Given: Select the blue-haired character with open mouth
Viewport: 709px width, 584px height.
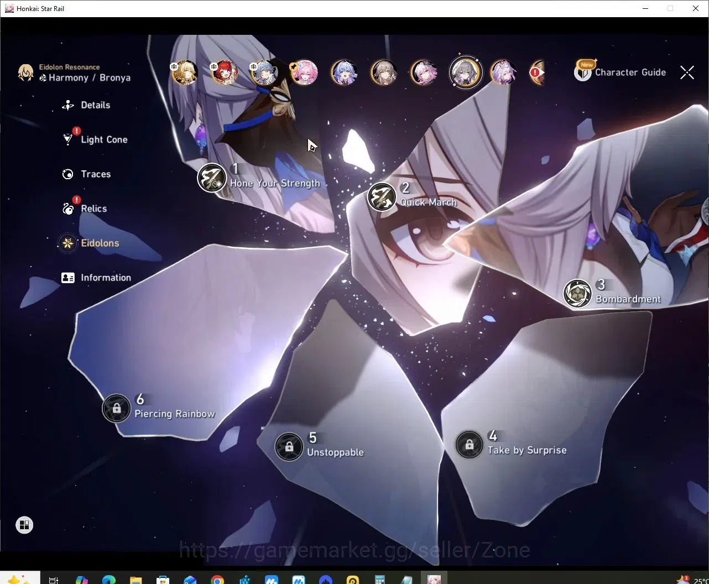Looking at the screenshot, I should click(343, 72).
